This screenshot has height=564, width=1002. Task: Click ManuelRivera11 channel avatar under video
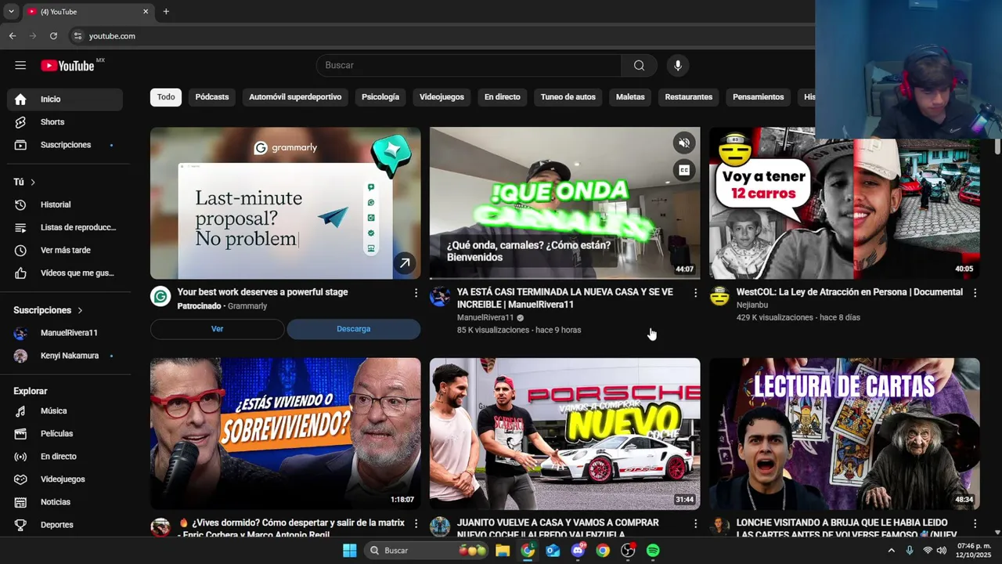[x=440, y=297]
